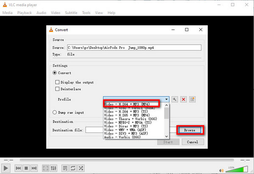Toggle fullscreen video mode icon
This screenshot has height=174, width=254.
(x=46, y=168)
